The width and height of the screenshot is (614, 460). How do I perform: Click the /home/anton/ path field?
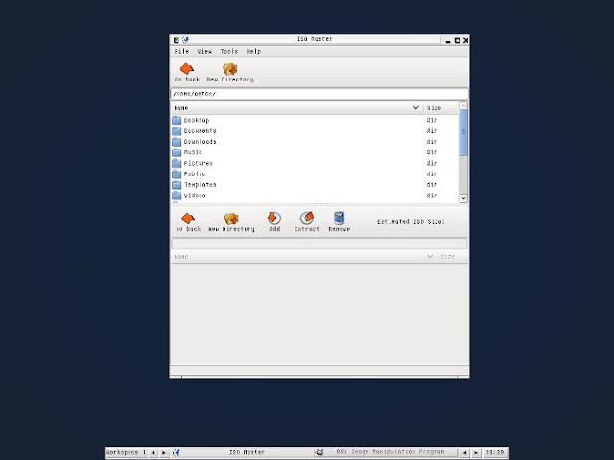(x=319, y=94)
